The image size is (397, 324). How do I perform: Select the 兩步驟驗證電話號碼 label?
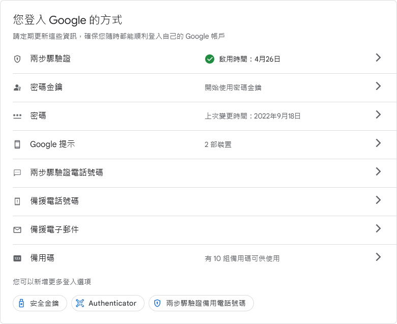(x=67, y=172)
